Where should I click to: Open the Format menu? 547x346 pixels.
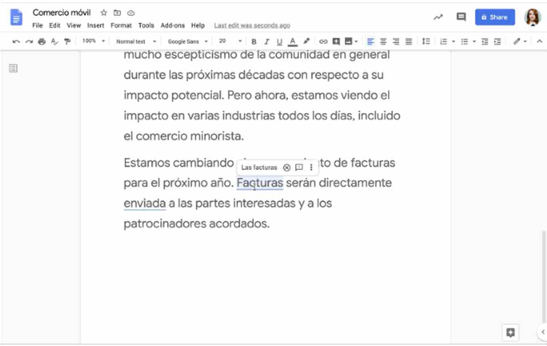pyautogui.click(x=121, y=26)
